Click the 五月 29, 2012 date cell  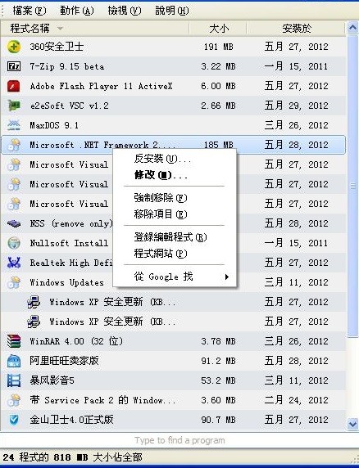[296, 106]
